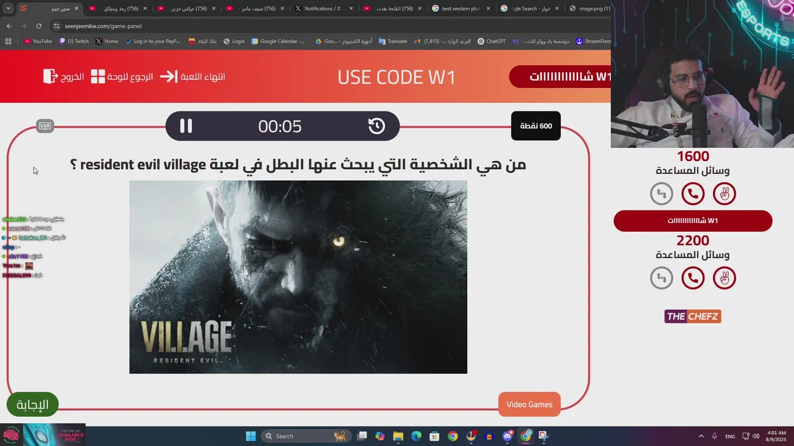Reload the seenjeemkw page
Viewport: 794px width, 446px height.
point(38,26)
